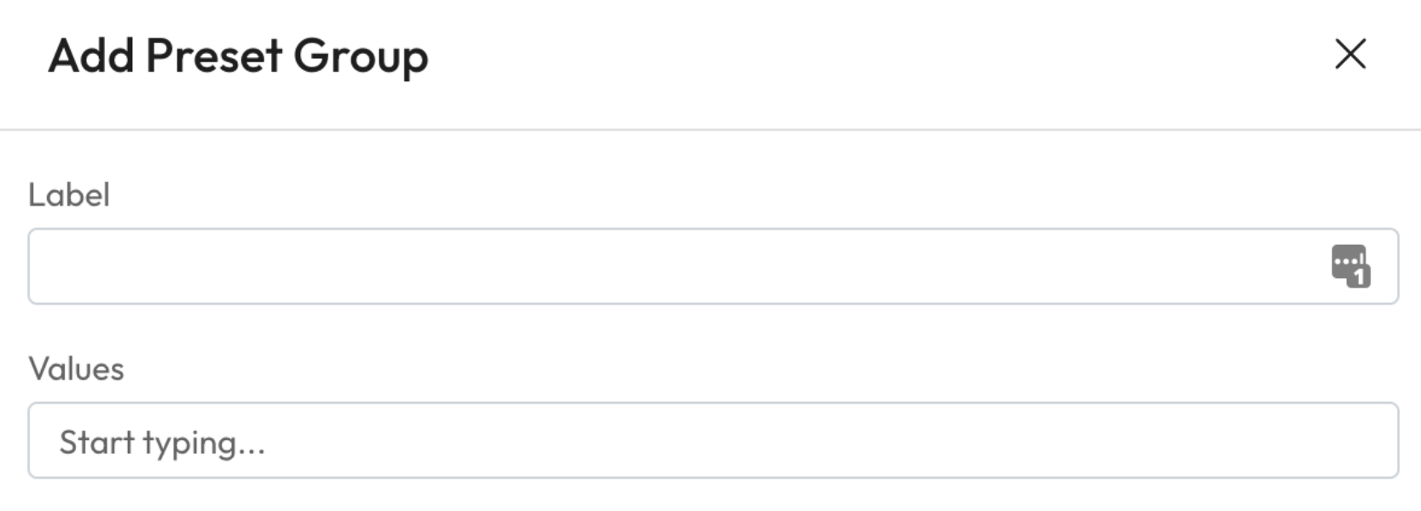Click the "Values" field caption
The width and height of the screenshot is (1421, 511).
coord(76,369)
